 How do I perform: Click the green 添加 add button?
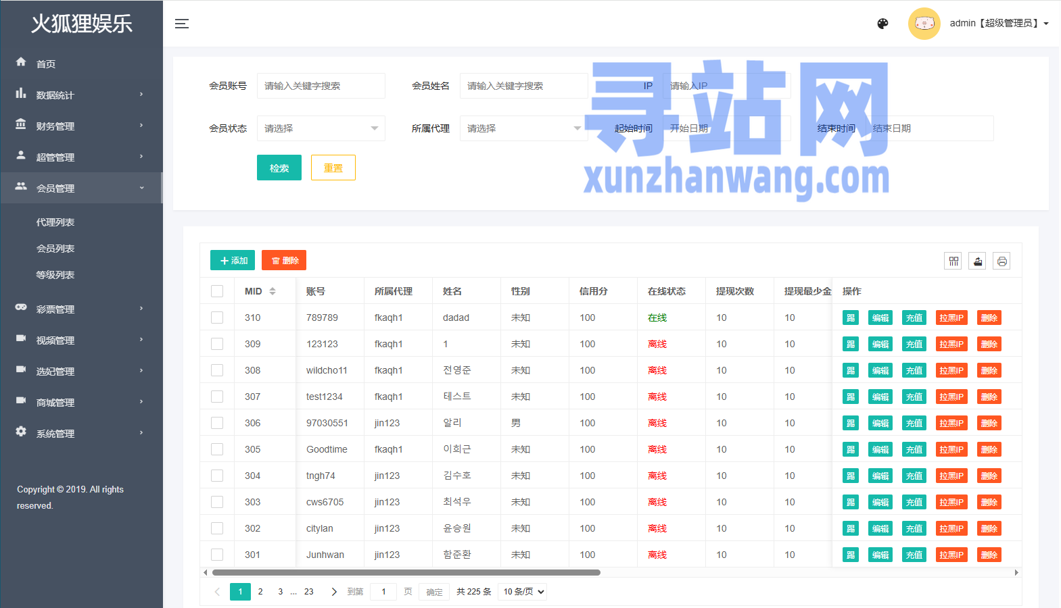233,260
